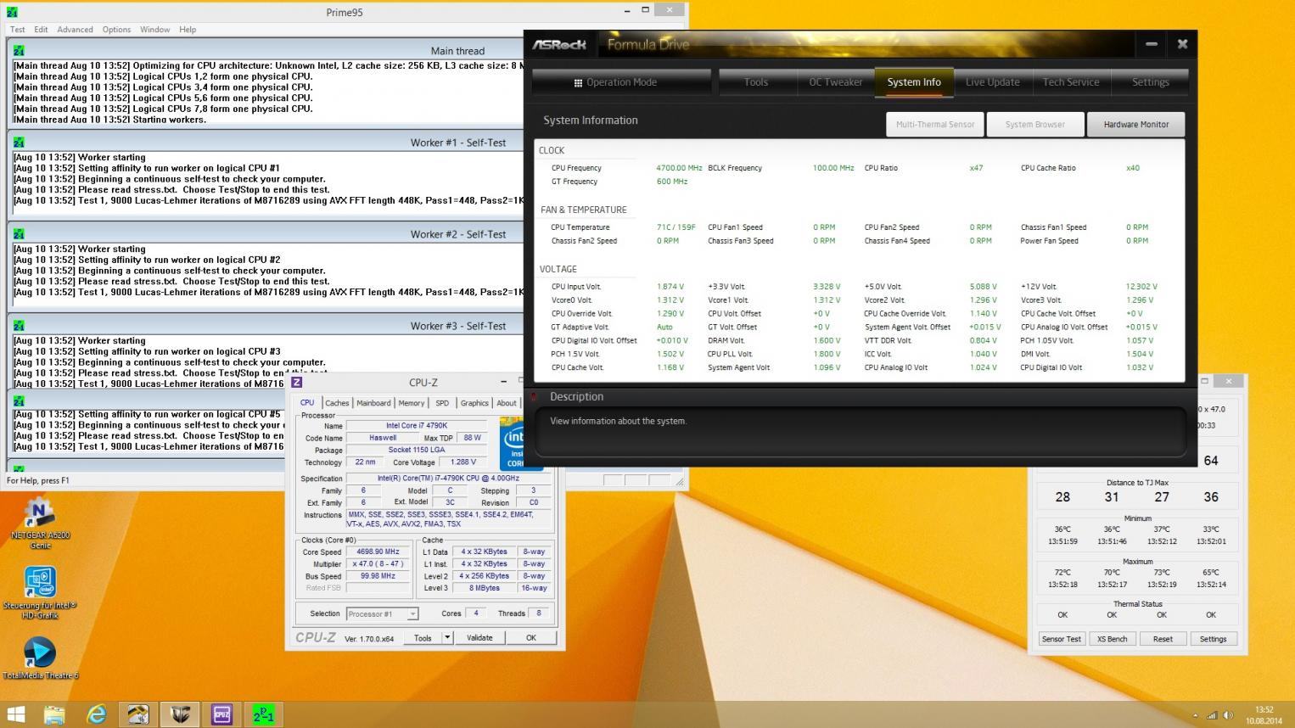The image size is (1295, 728).
Task: Switch to OC Tweaker tab
Action: [835, 82]
